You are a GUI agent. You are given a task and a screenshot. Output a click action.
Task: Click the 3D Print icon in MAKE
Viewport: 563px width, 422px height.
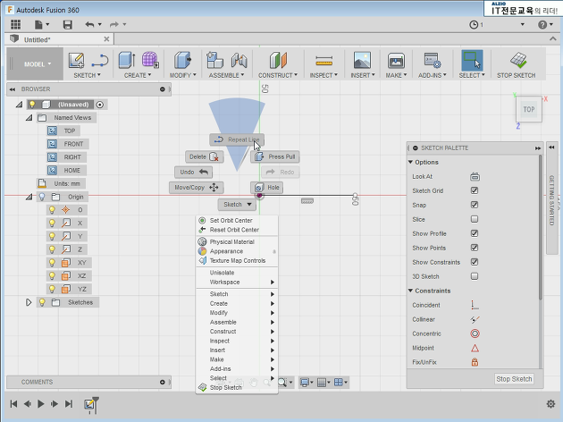click(396, 60)
